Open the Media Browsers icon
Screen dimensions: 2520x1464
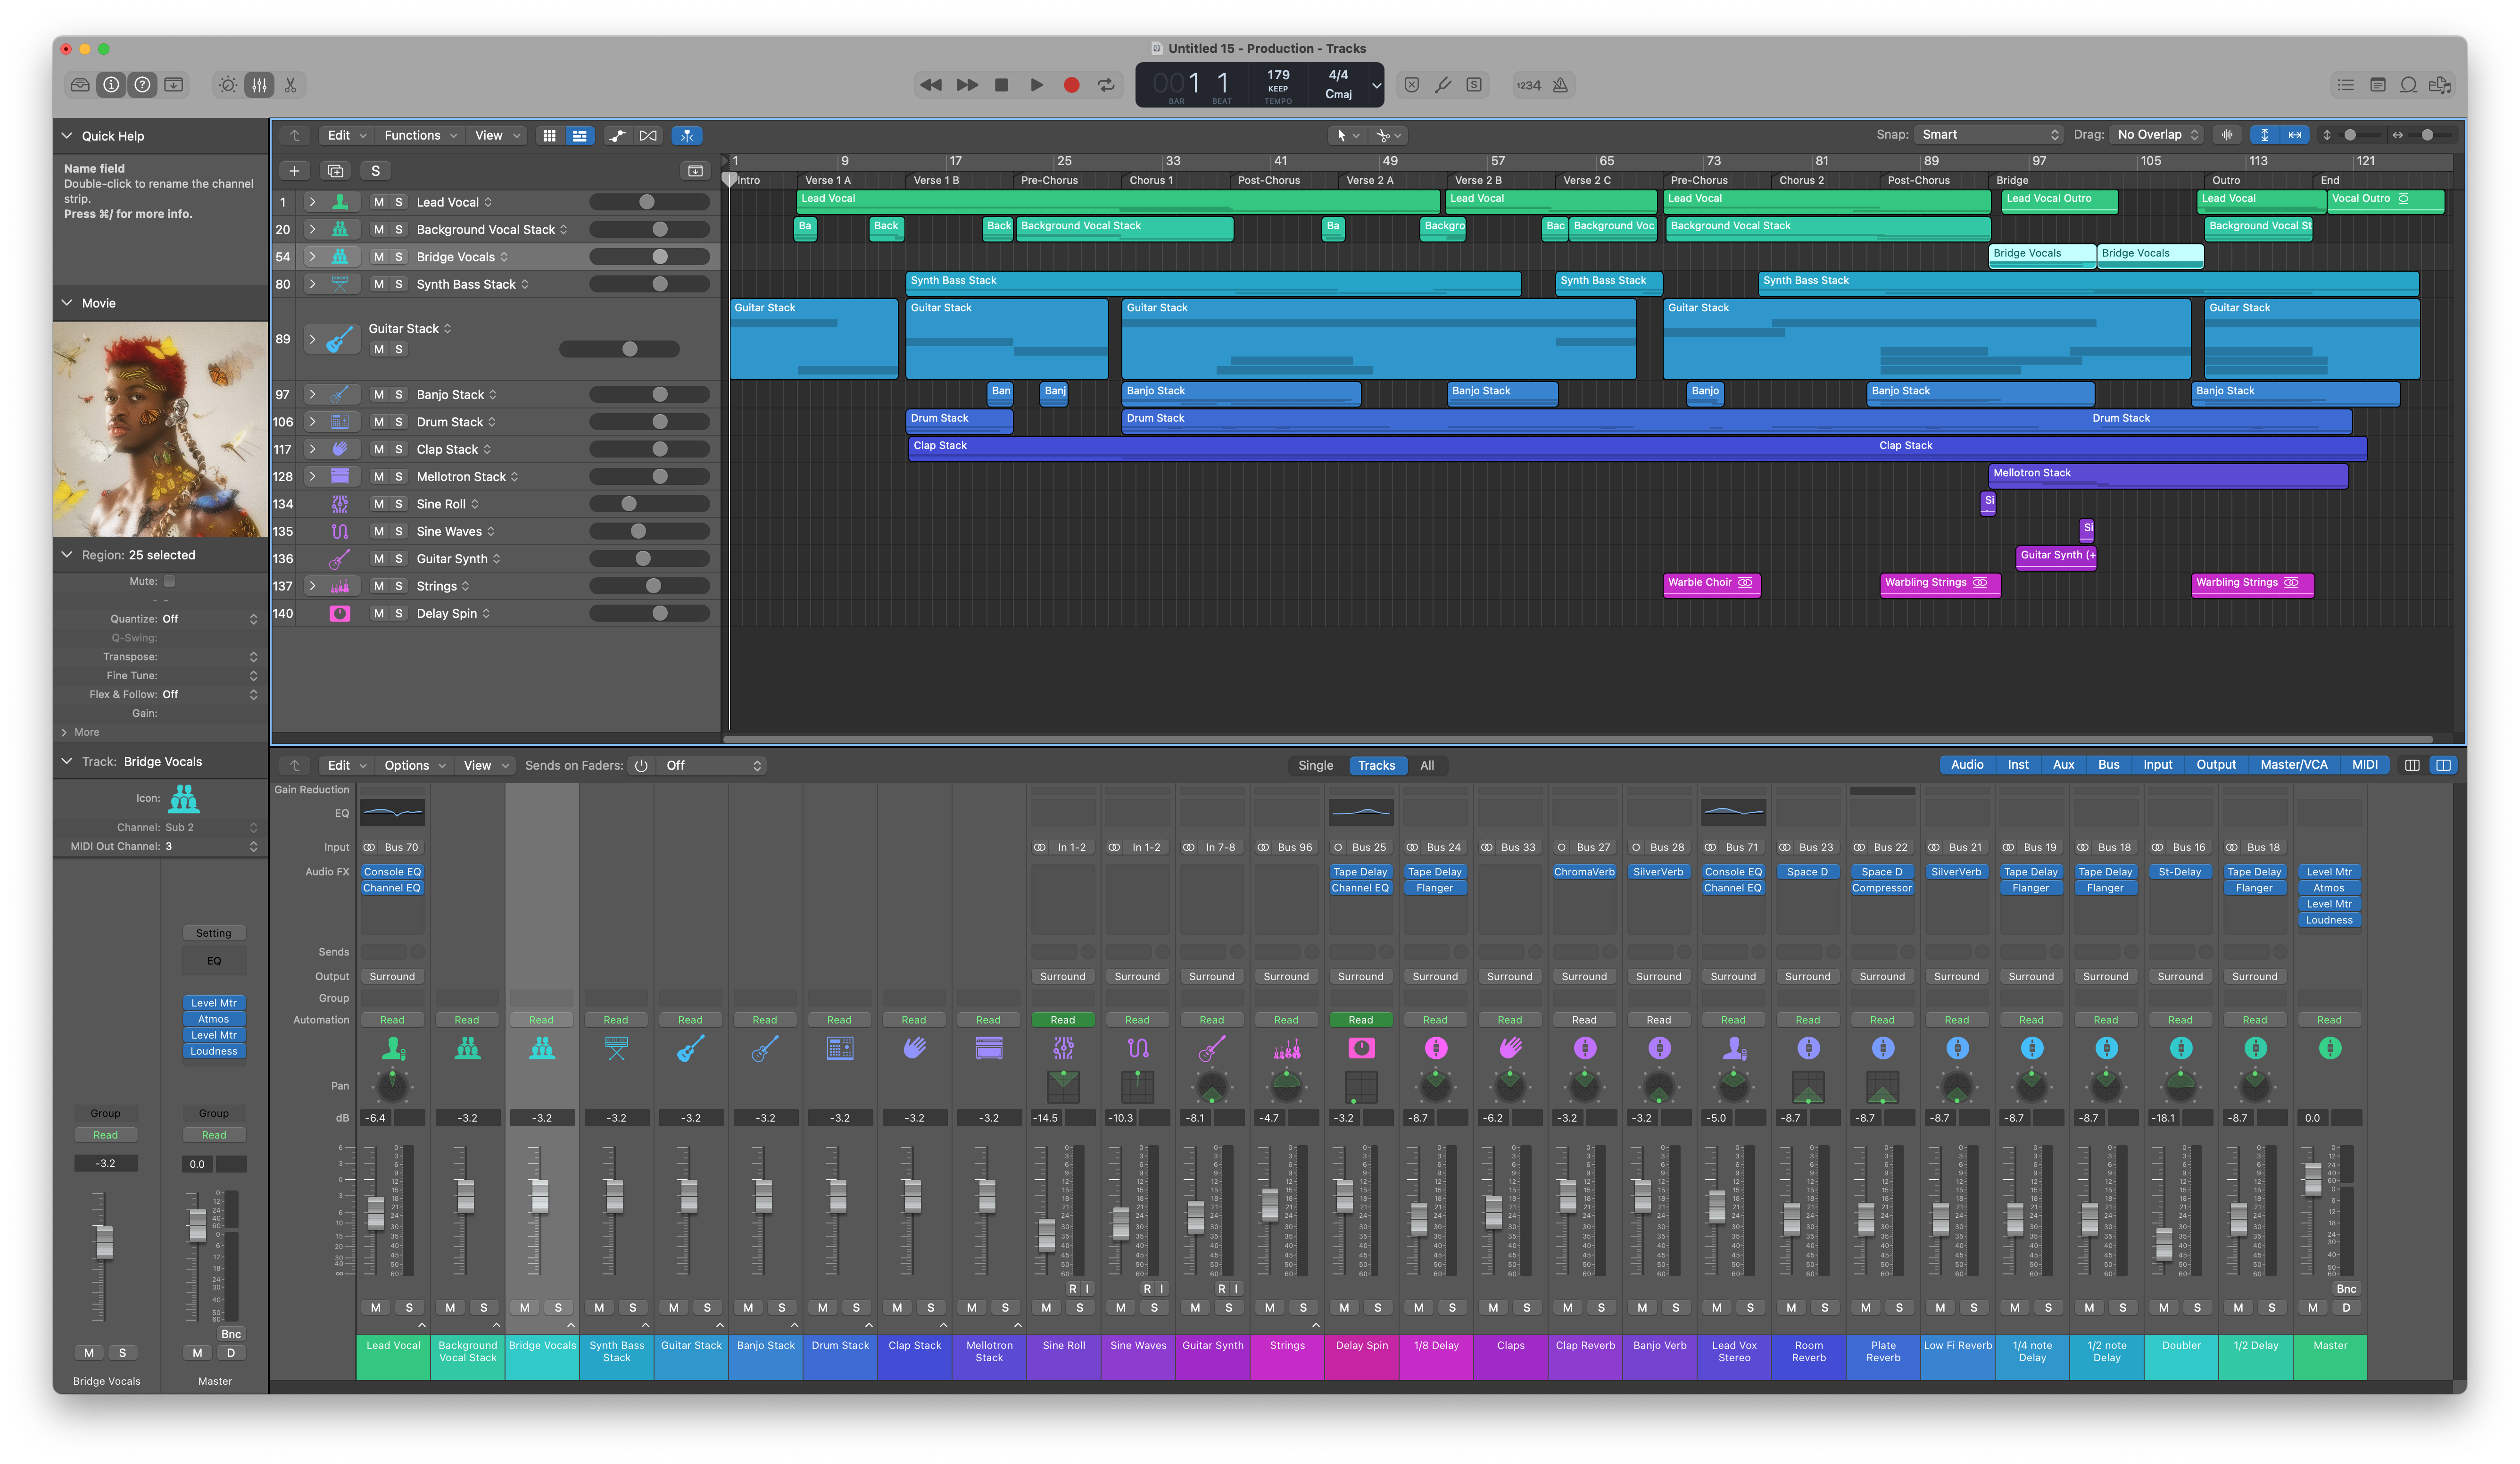click(2440, 85)
